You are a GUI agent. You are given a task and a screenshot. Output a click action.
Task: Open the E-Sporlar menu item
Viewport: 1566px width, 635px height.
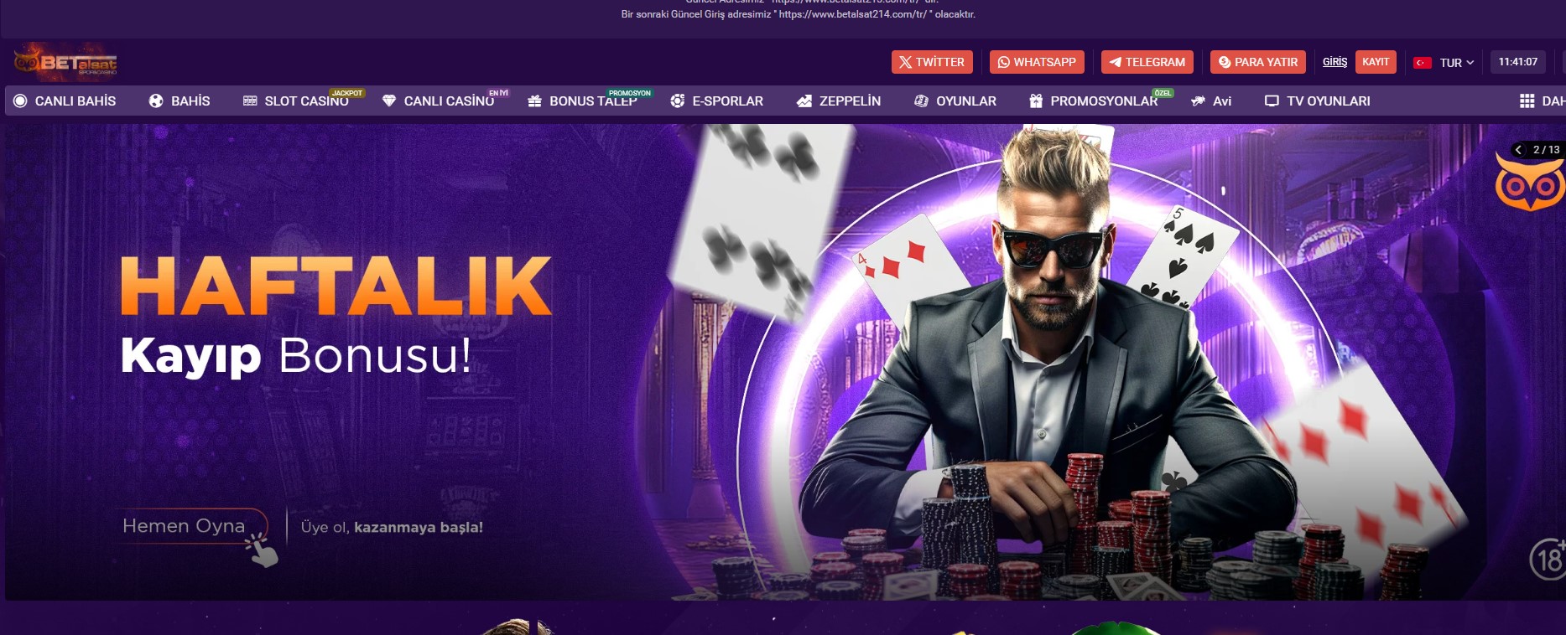(x=717, y=101)
